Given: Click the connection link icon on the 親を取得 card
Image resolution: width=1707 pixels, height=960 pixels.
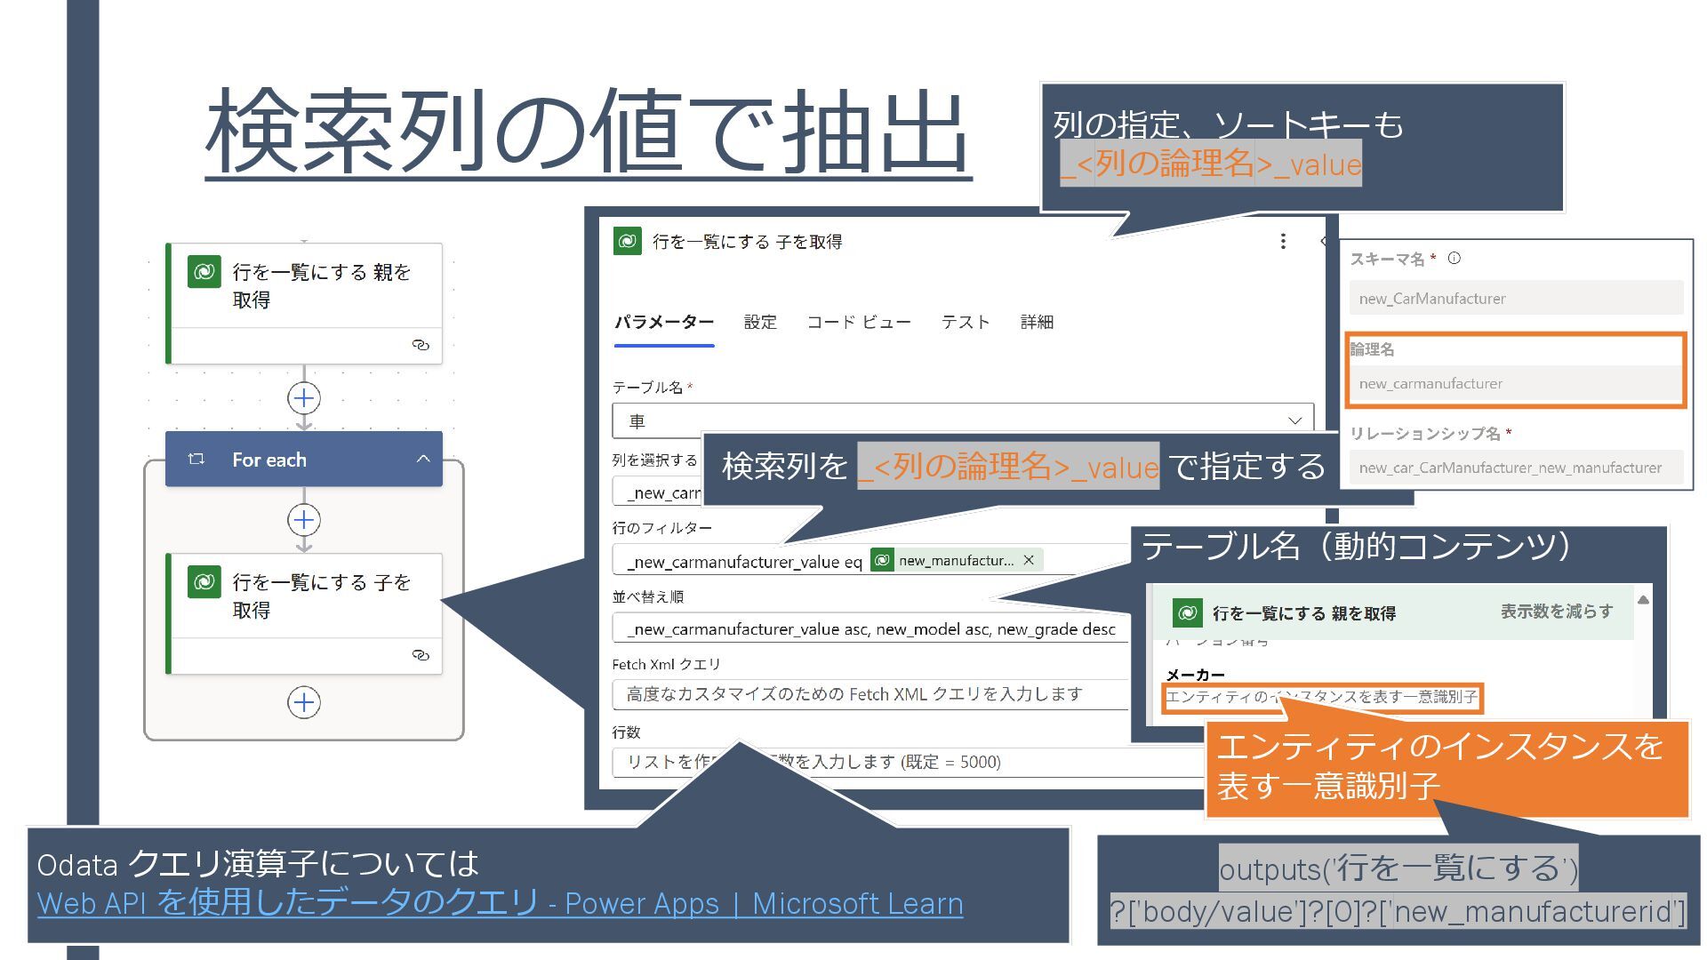Looking at the screenshot, I should 421,345.
